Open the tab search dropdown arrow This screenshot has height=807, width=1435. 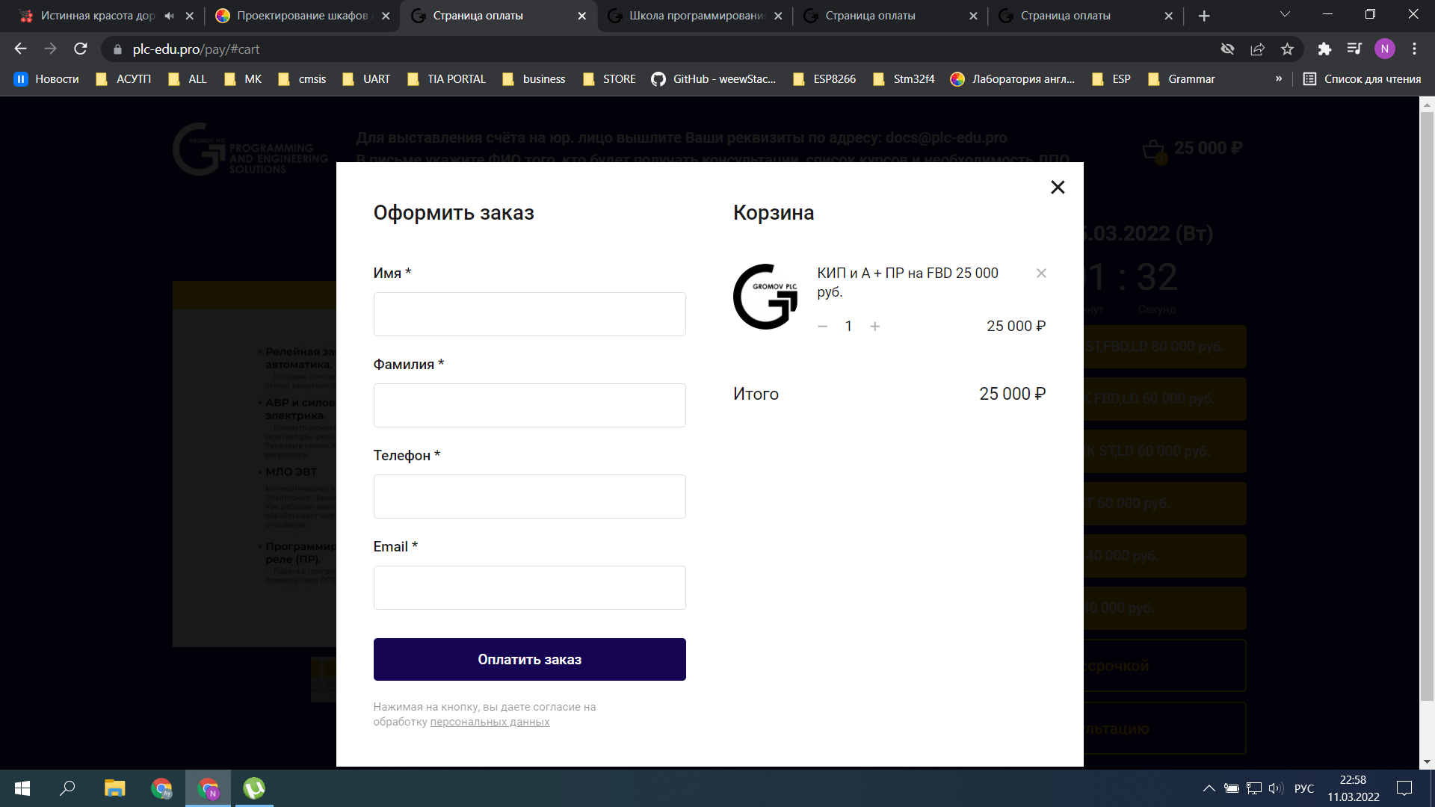1285,14
